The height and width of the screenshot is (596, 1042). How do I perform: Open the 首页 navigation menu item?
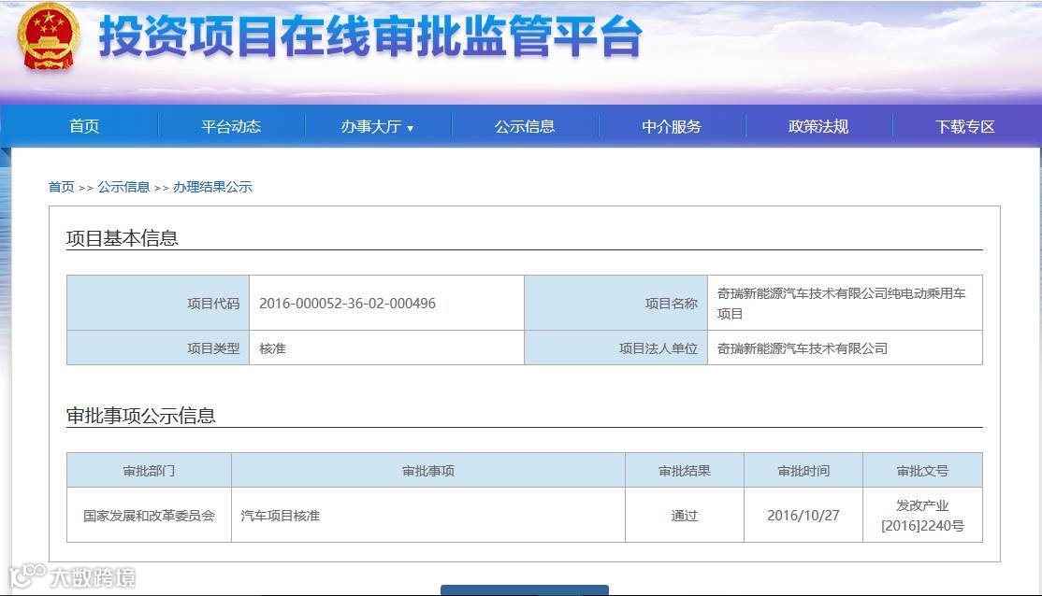click(84, 126)
